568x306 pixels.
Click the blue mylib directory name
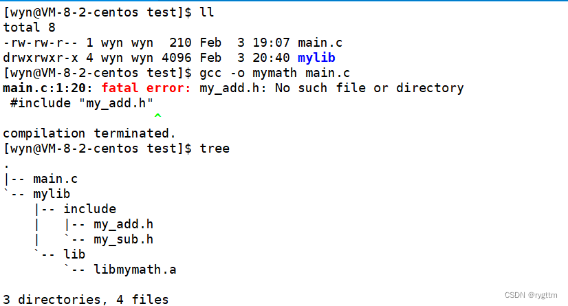(x=316, y=58)
